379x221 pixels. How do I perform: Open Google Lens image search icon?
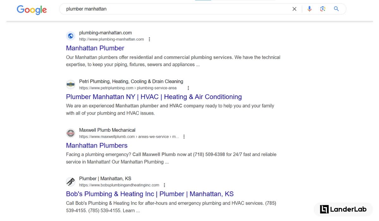322,9
